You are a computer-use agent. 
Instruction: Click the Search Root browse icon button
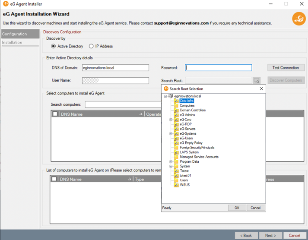click(257, 80)
